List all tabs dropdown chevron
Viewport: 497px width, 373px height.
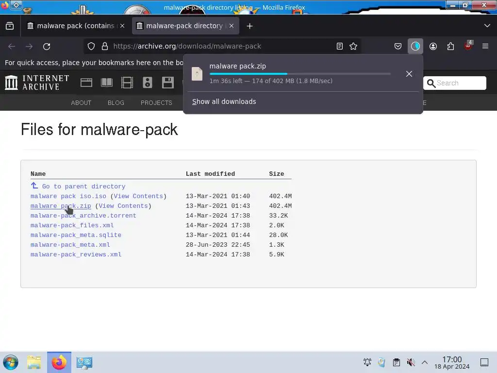point(487,26)
